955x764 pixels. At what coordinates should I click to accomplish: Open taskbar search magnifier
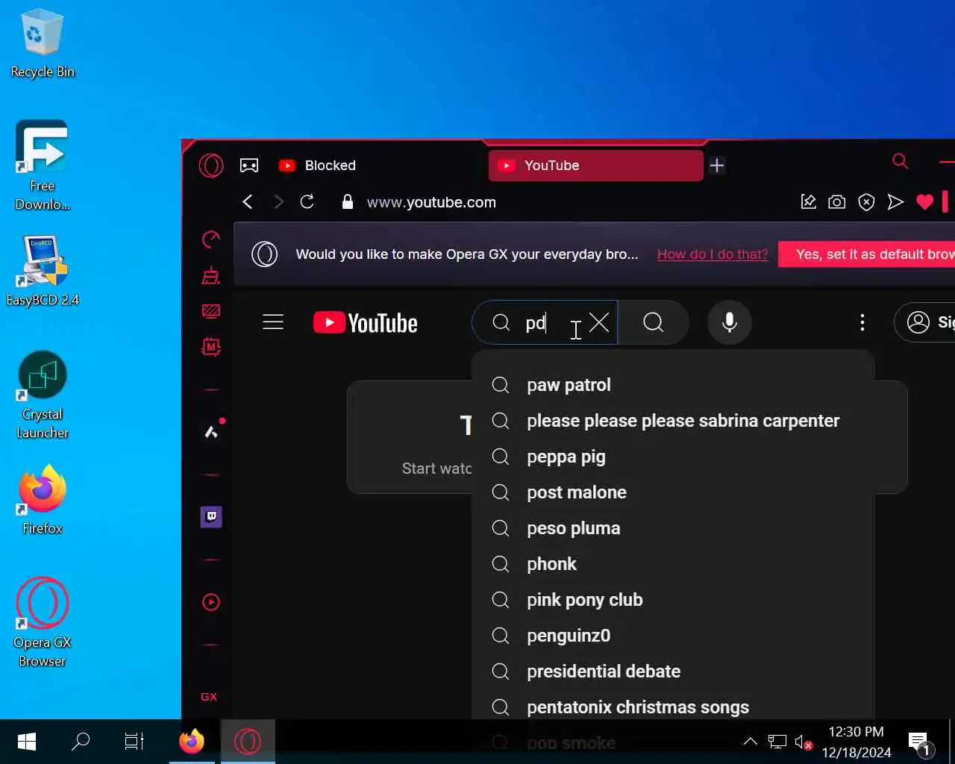tap(81, 742)
